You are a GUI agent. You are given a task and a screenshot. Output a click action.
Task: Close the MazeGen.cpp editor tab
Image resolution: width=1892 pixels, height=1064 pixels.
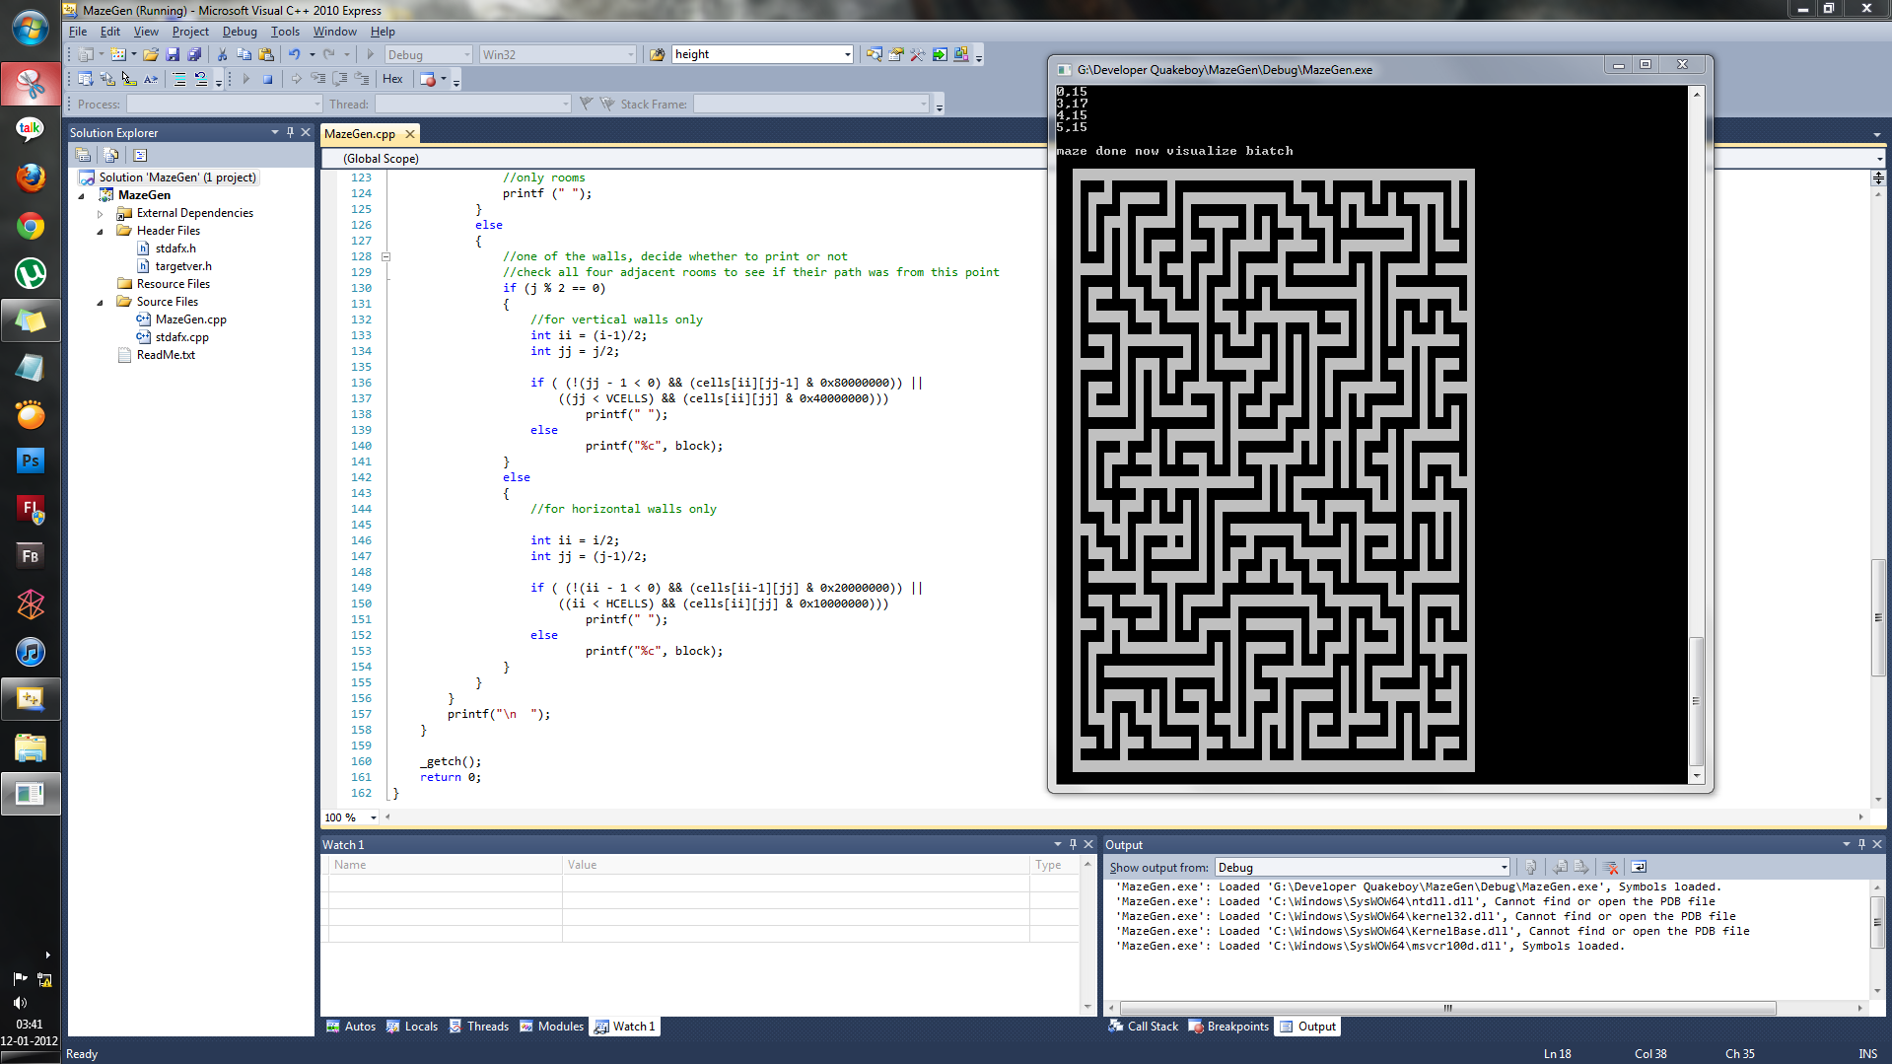pyautogui.click(x=410, y=134)
